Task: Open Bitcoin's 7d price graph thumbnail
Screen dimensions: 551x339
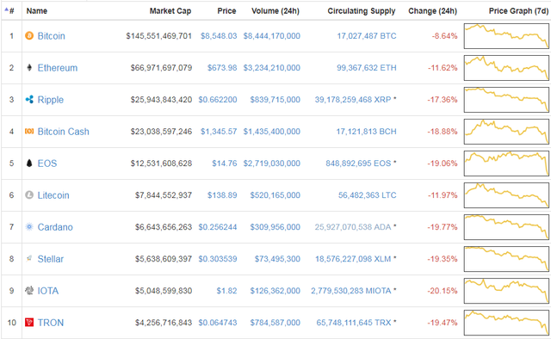Action: pyautogui.click(x=506, y=36)
